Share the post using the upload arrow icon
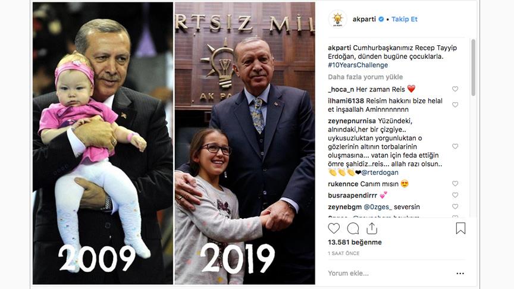The width and height of the screenshot is (514, 289). [372, 228]
